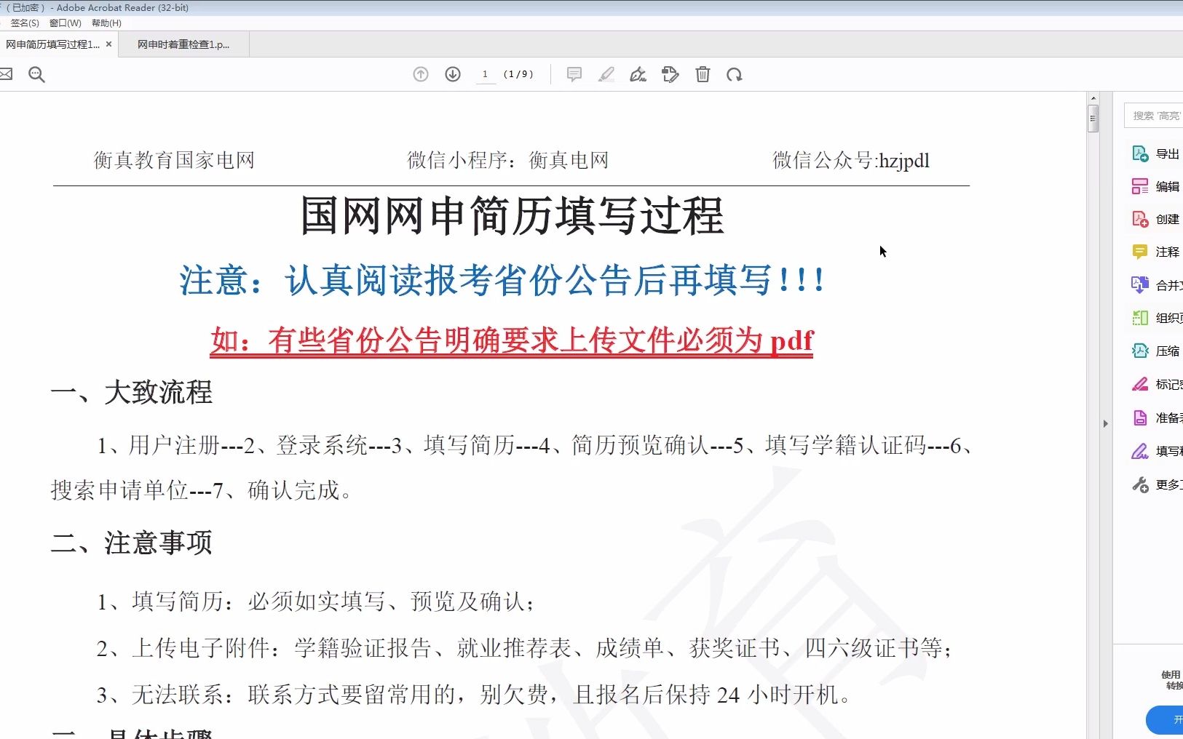Image resolution: width=1183 pixels, height=739 pixels.
Task: Click the heading 二、注意事项
Action: pos(132,543)
